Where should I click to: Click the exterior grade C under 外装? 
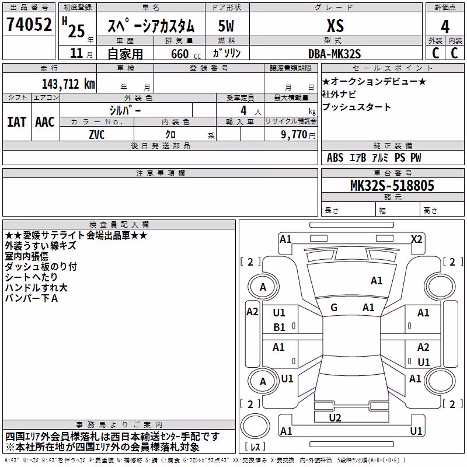tap(435, 53)
